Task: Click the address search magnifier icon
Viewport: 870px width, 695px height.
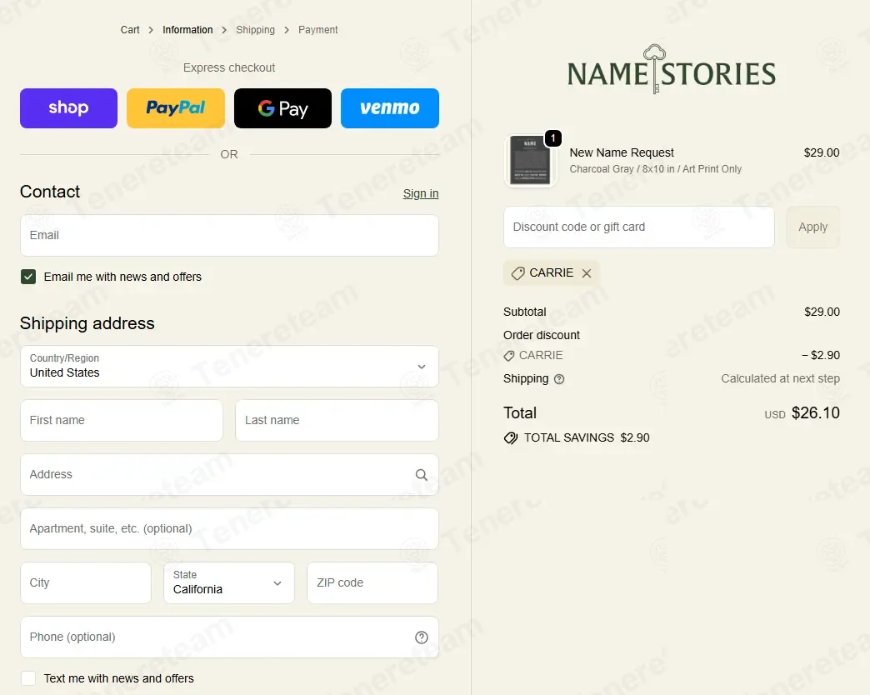Action: [x=422, y=475]
